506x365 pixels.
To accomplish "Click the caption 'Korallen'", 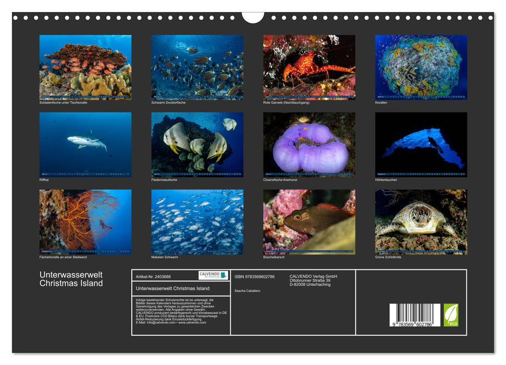I will 381,103.
